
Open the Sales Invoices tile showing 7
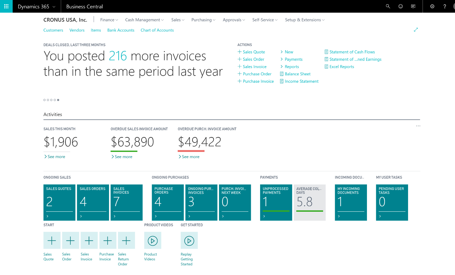(x=127, y=202)
